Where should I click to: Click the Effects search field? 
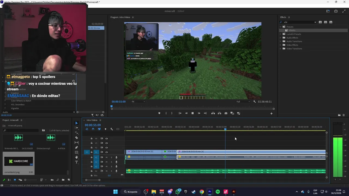[298, 22]
